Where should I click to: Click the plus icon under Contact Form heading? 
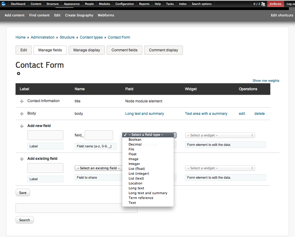click(19, 74)
